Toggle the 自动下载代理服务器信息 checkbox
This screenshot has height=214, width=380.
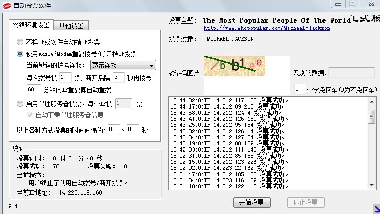(x=30, y=115)
